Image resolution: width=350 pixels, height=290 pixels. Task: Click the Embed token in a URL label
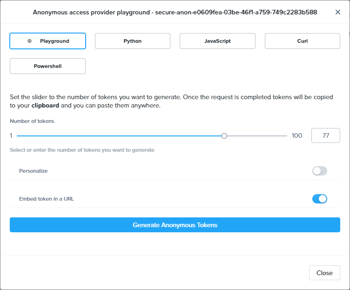pyautogui.click(x=47, y=199)
